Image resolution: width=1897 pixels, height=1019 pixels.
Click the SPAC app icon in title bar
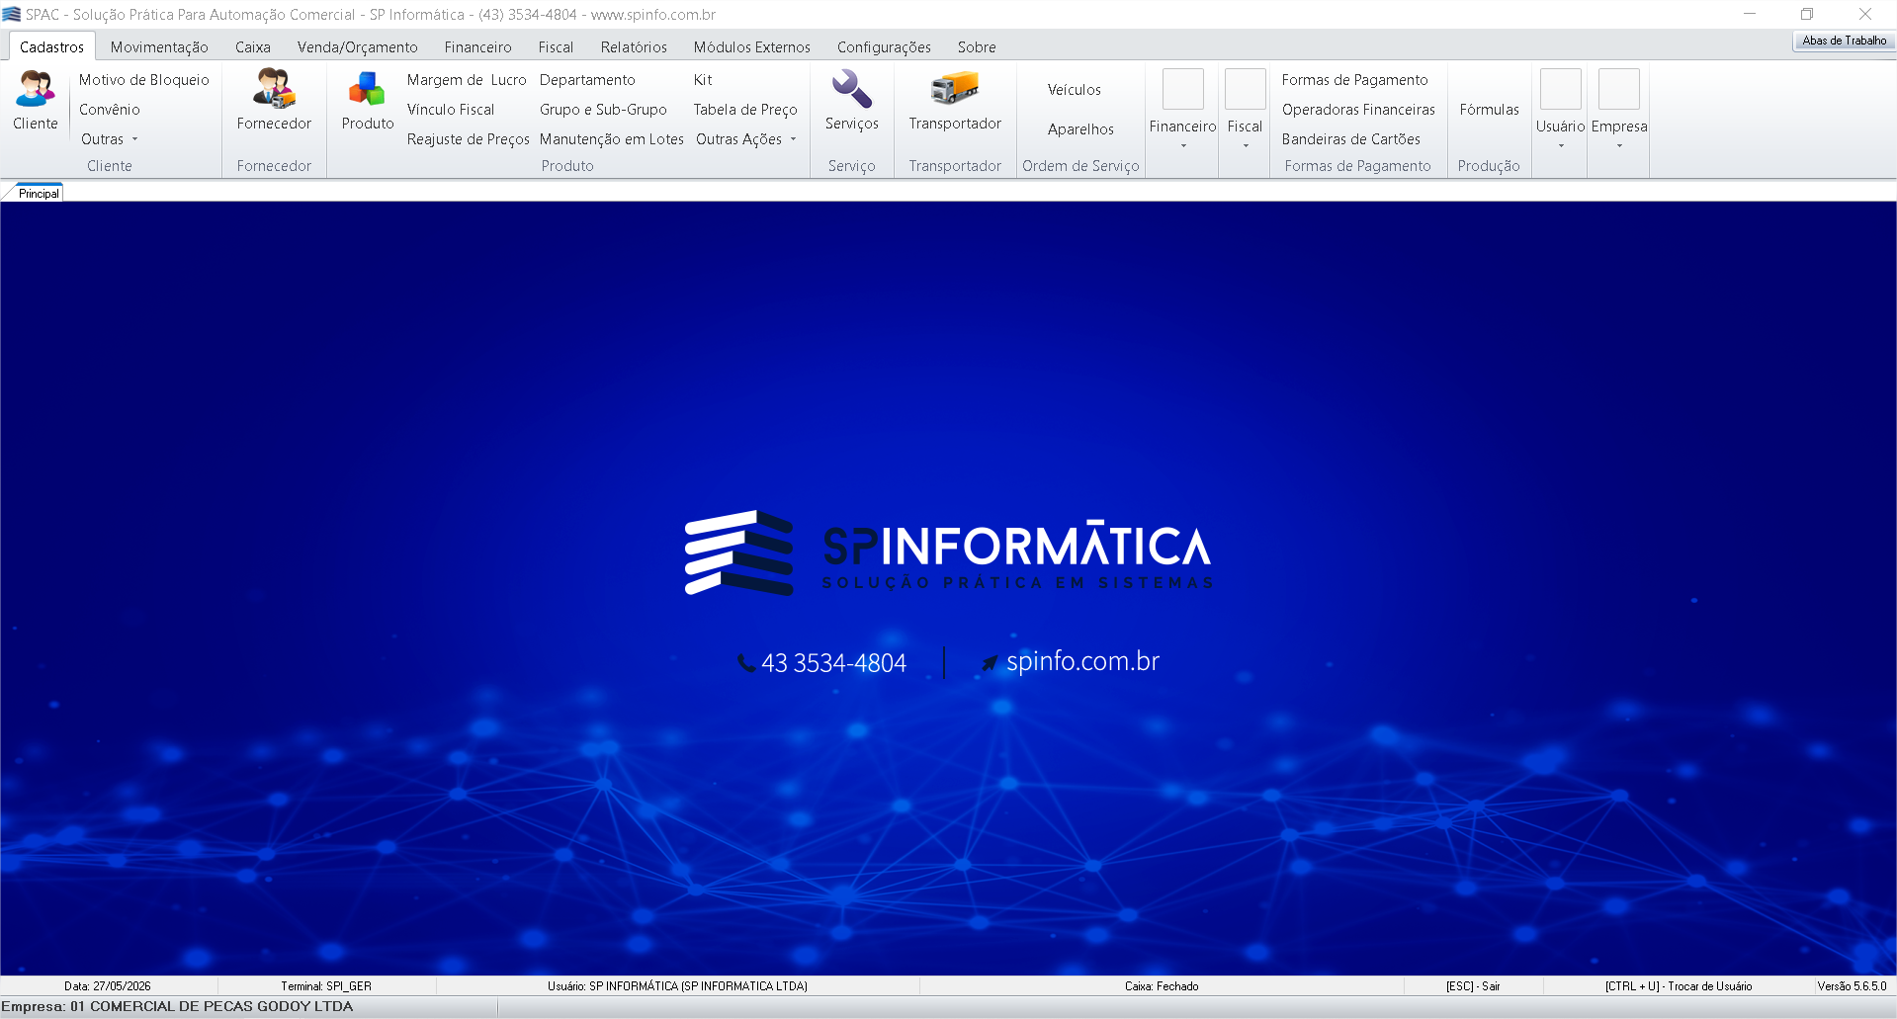pos(12,14)
